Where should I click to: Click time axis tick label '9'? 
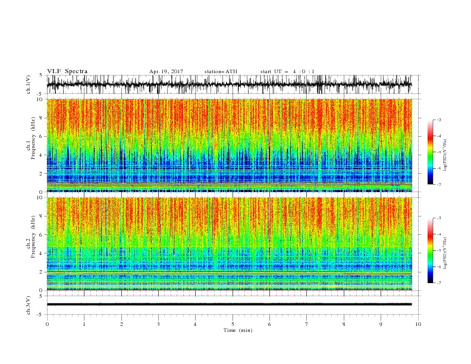point(381,324)
